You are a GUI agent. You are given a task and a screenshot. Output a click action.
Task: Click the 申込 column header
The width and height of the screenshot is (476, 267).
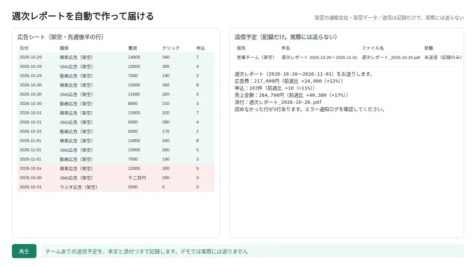tap(201, 48)
